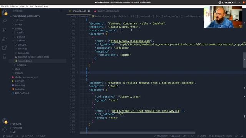Click Go Update Available status item
The height and width of the screenshot is (138, 246).
(220, 136)
